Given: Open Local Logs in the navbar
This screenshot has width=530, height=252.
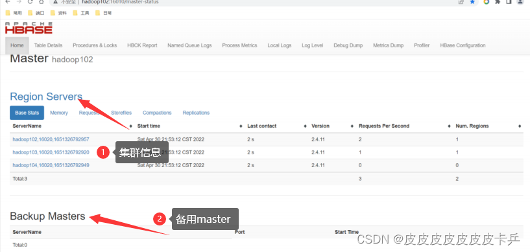Looking at the screenshot, I should (280, 45).
